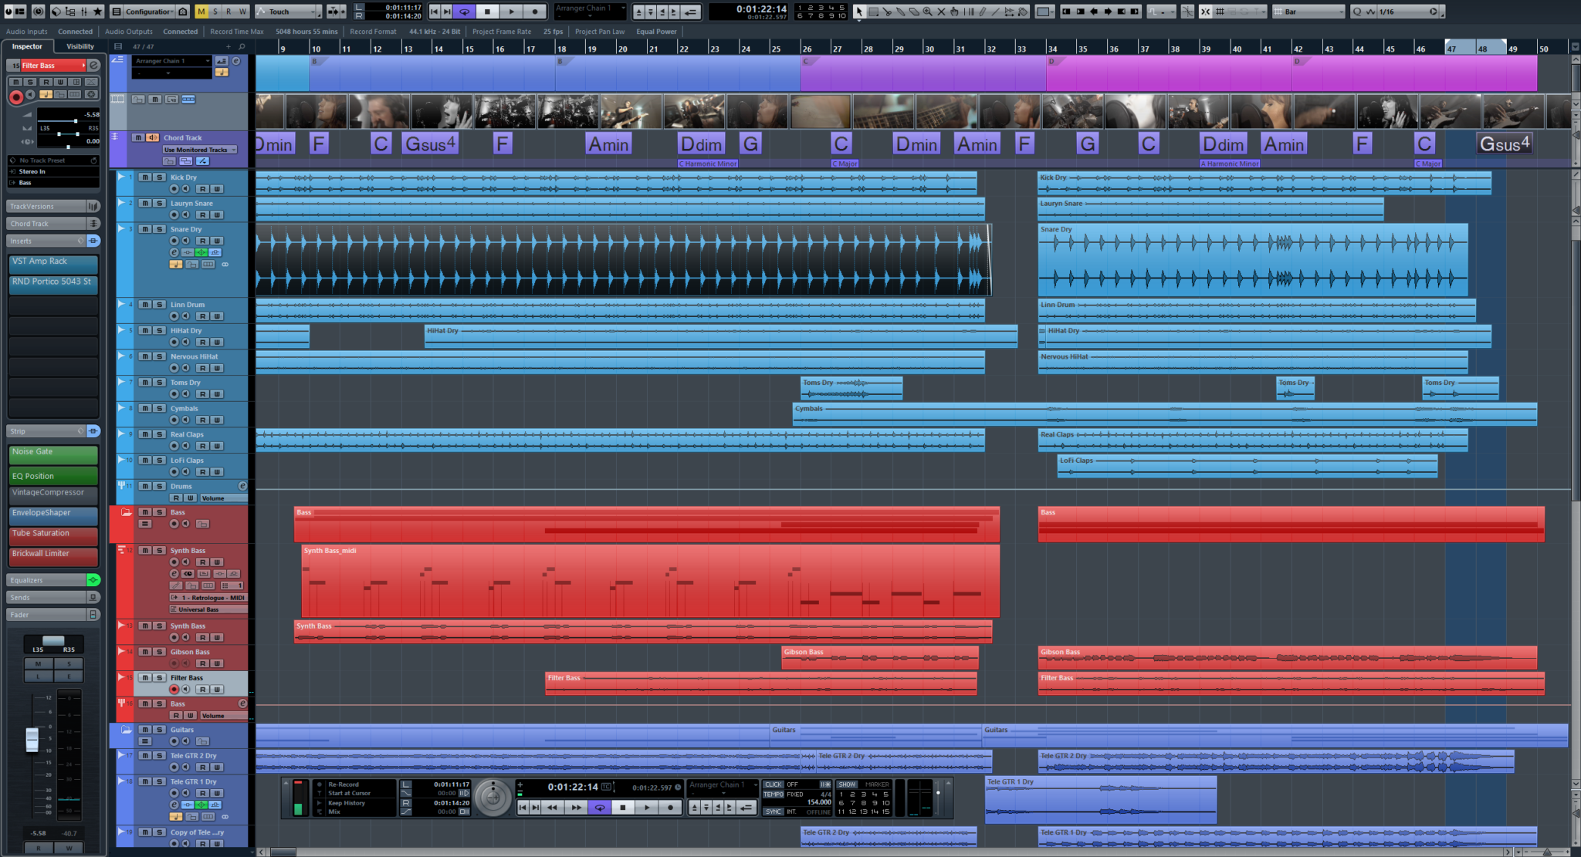Viewport: 1581px width, 857px height.
Task: Mute the Kick Dry track
Action: (x=145, y=177)
